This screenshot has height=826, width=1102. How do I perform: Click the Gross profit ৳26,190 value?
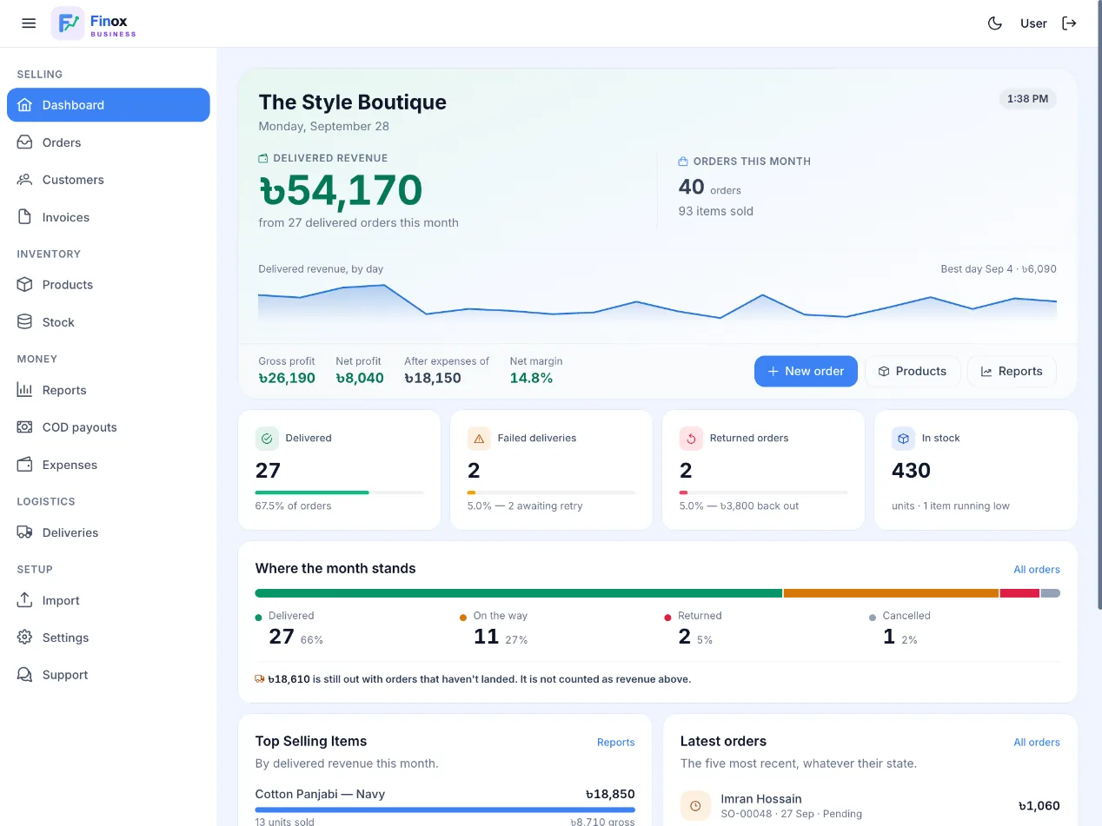pos(287,378)
